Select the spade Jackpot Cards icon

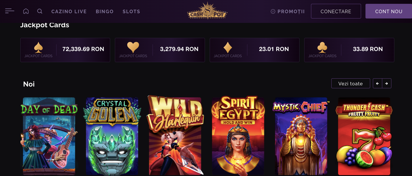coord(38,47)
